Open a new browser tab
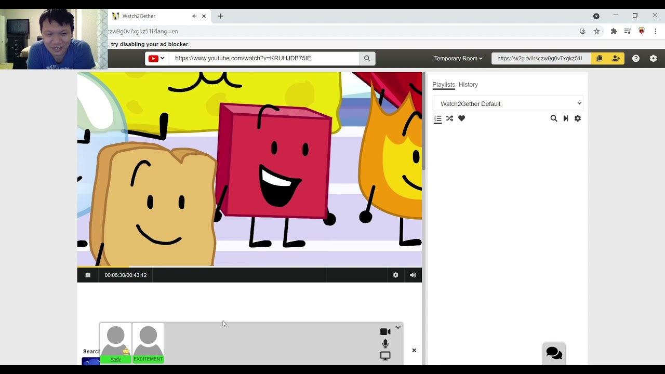The height and width of the screenshot is (374, 665). [220, 16]
